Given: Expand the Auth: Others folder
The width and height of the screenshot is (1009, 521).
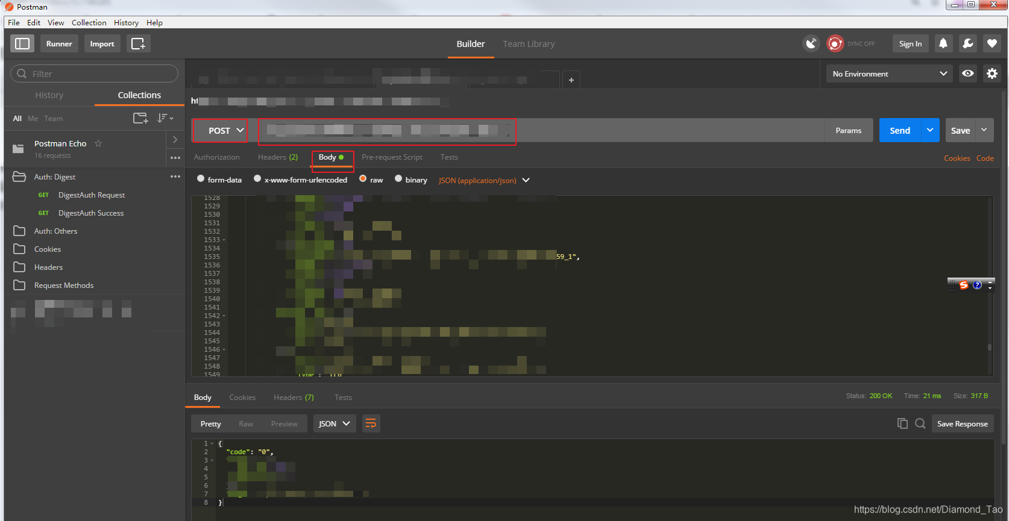Looking at the screenshot, I should tap(19, 231).
